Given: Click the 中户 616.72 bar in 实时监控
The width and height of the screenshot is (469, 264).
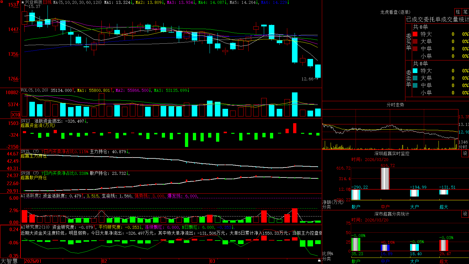Looking at the screenshot, I should (385, 179).
